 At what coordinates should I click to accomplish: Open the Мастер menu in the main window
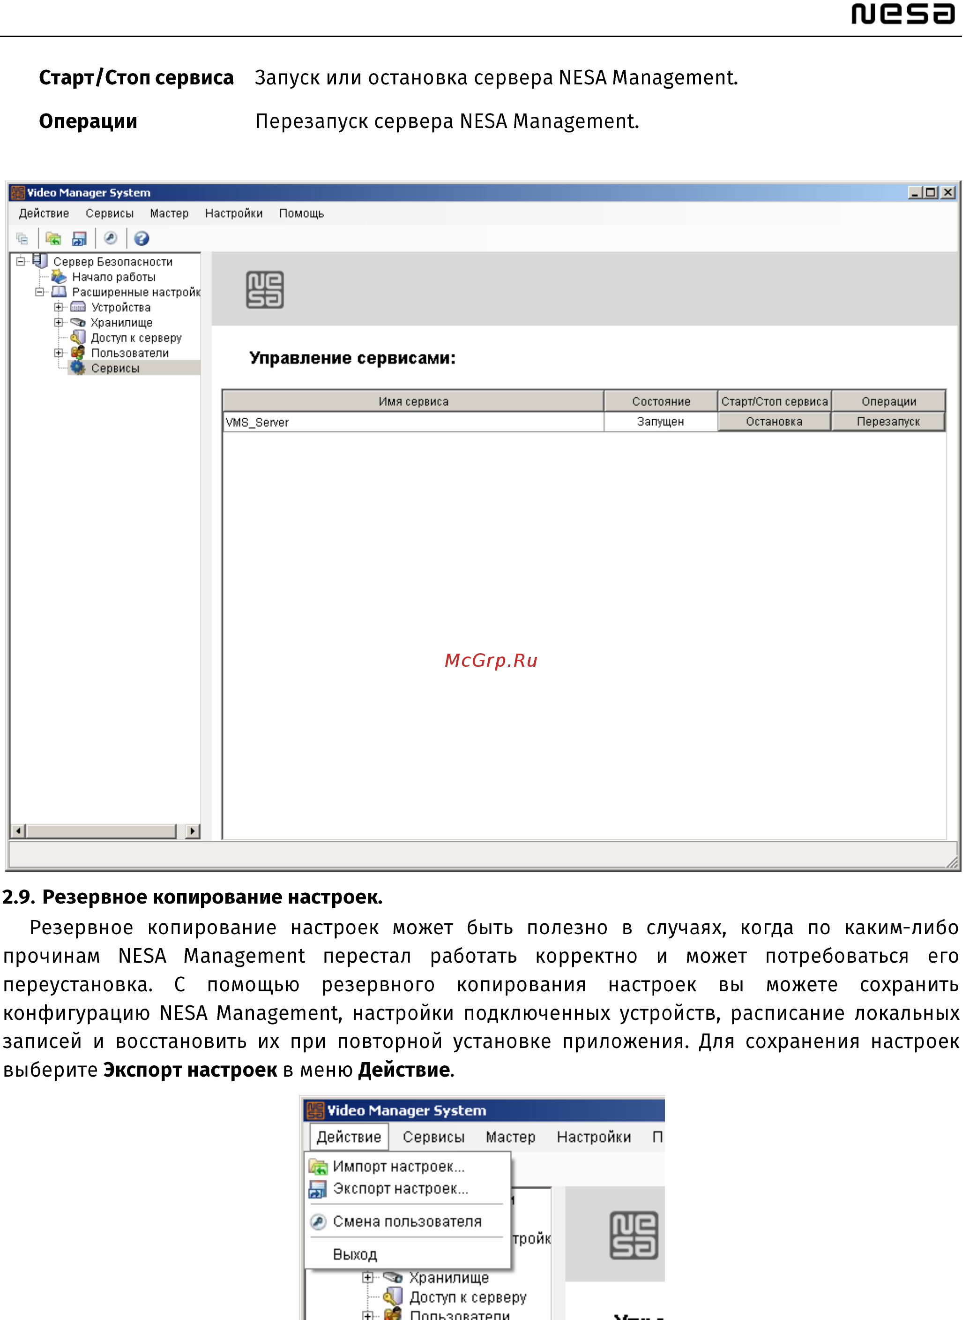[169, 213]
